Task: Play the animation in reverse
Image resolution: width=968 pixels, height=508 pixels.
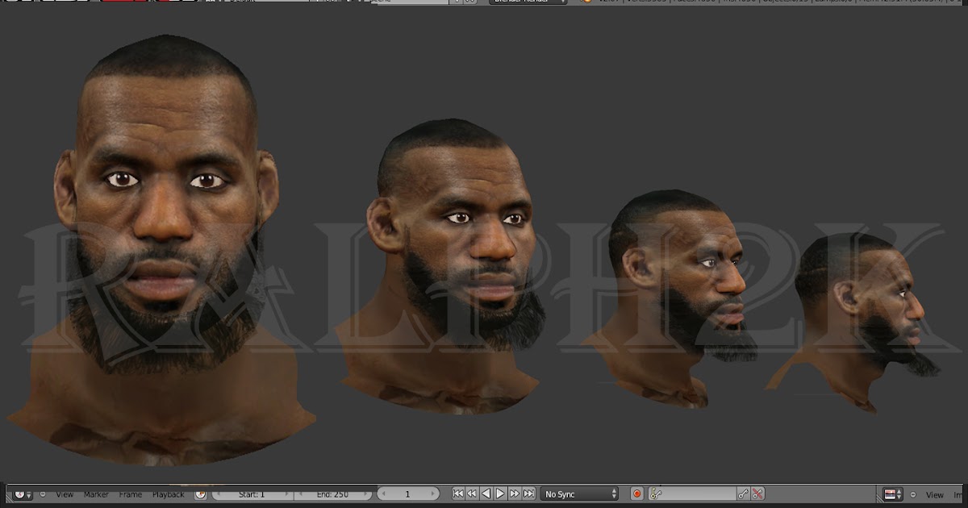Action: click(486, 494)
